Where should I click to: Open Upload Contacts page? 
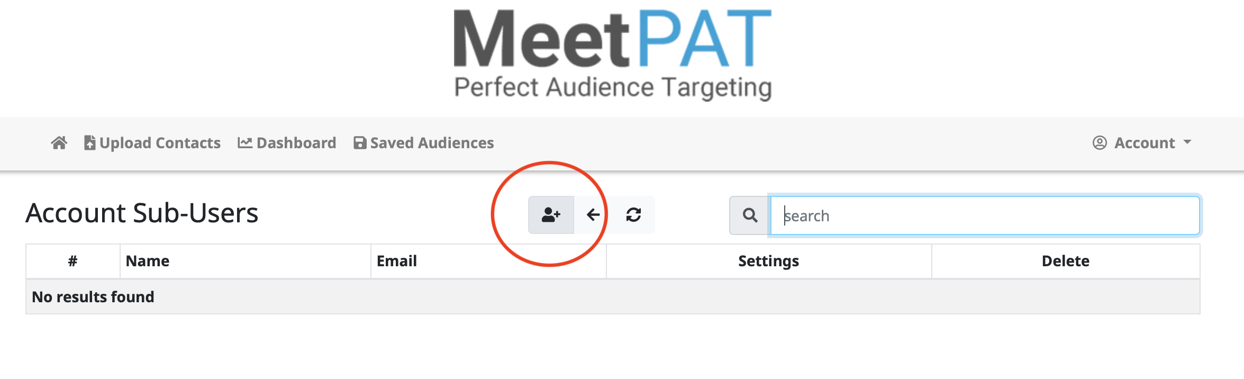tap(160, 143)
